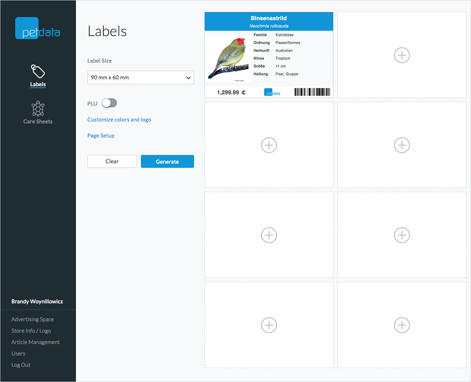
Task: Open Advertising Space settings
Action: pyautogui.click(x=32, y=319)
